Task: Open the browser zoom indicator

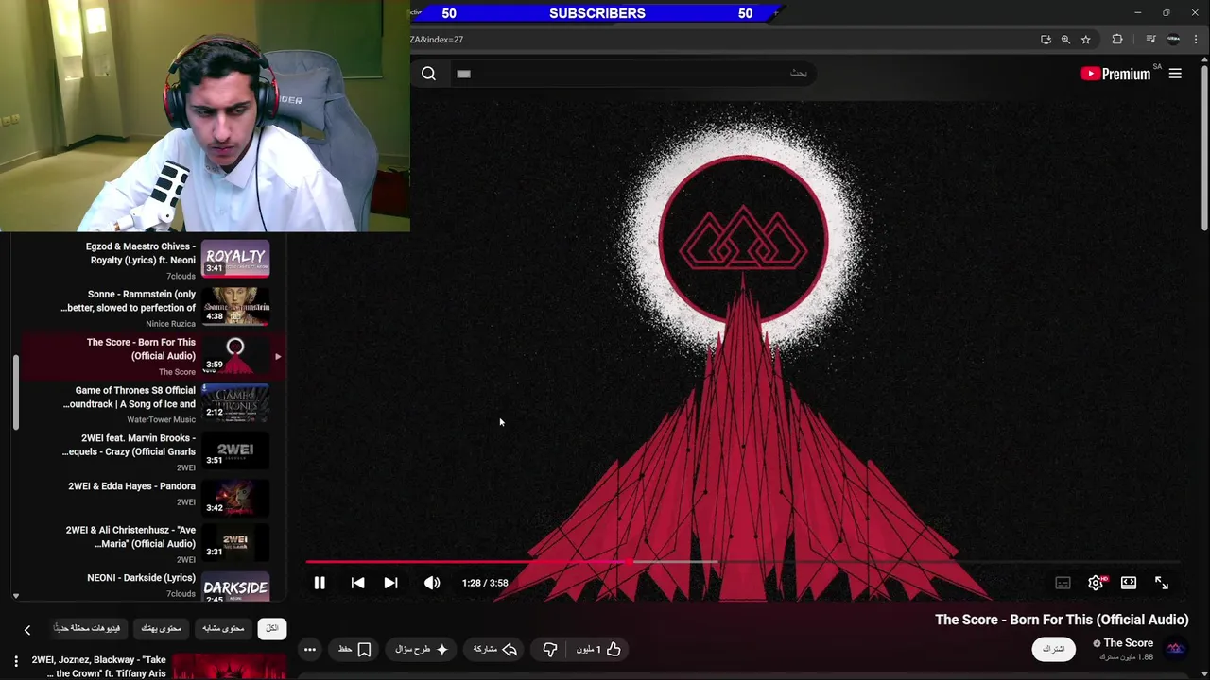Action: click(1065, 40)
